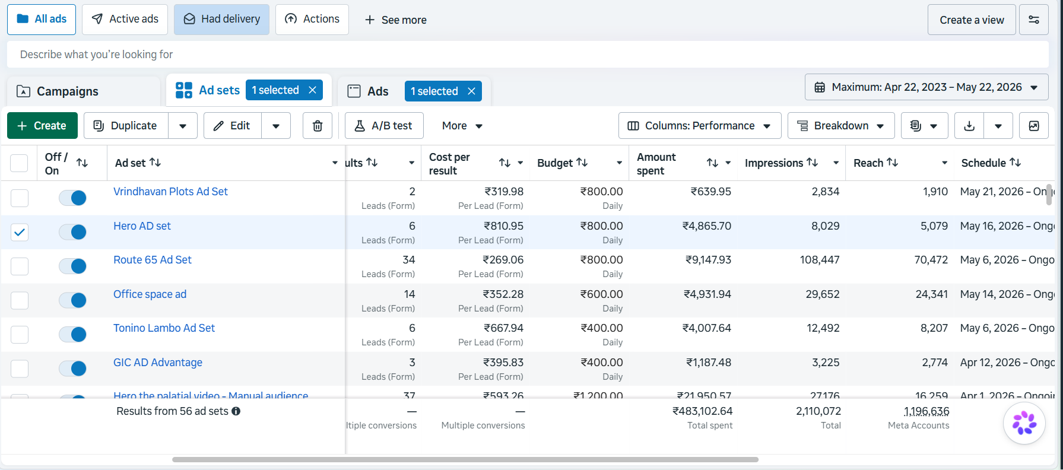Click the green Create button

[42, 126]
